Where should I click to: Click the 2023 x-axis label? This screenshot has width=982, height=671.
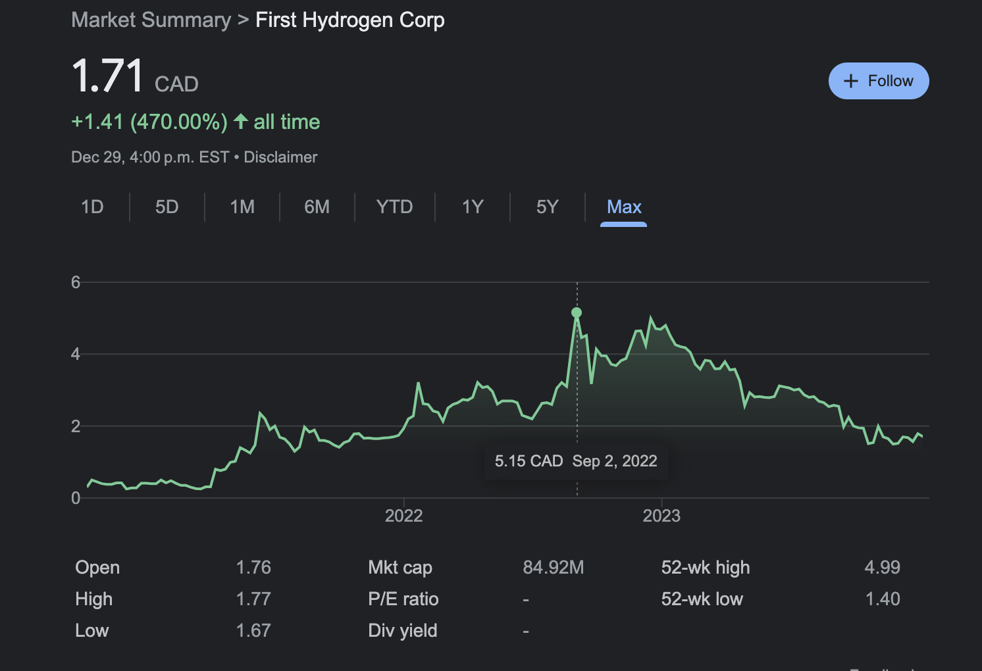pyautogui.click(x=661, y=516)
